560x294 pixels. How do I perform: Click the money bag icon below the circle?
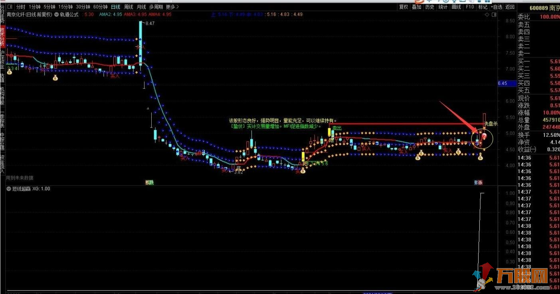click(x=480, y=157)
